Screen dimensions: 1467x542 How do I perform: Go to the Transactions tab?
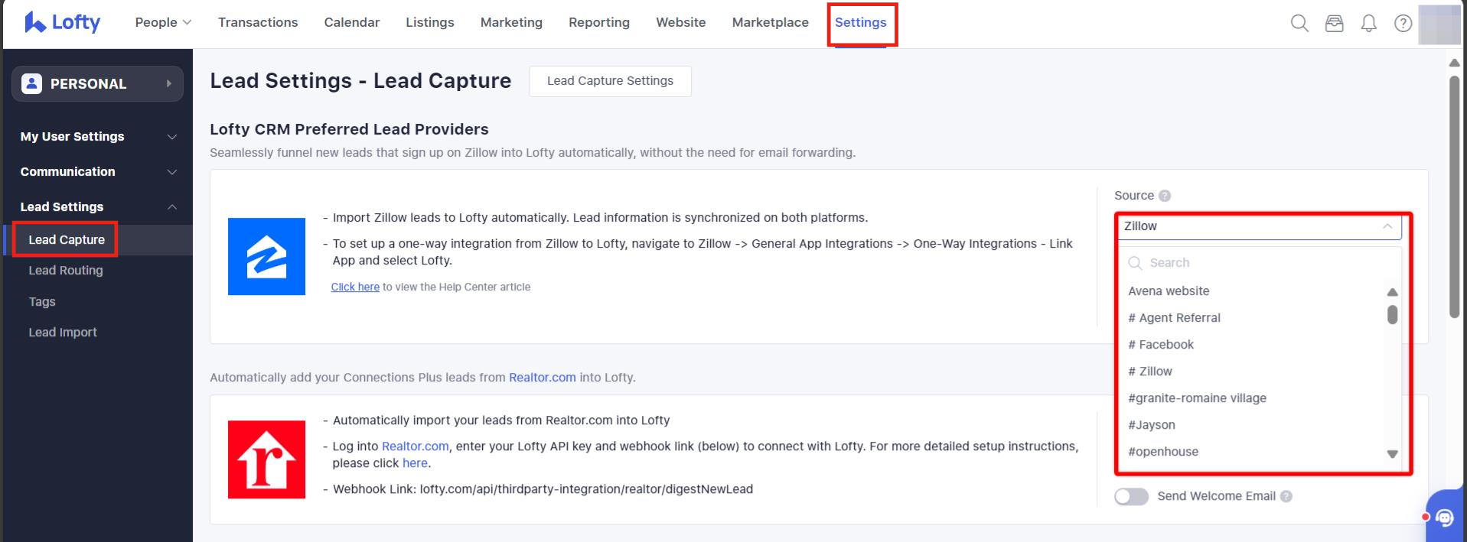[x=258, y=23]
